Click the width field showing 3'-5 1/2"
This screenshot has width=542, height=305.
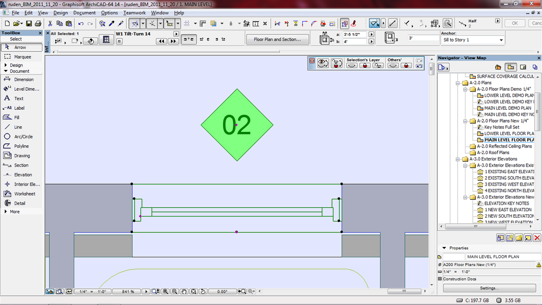(354, 35)
